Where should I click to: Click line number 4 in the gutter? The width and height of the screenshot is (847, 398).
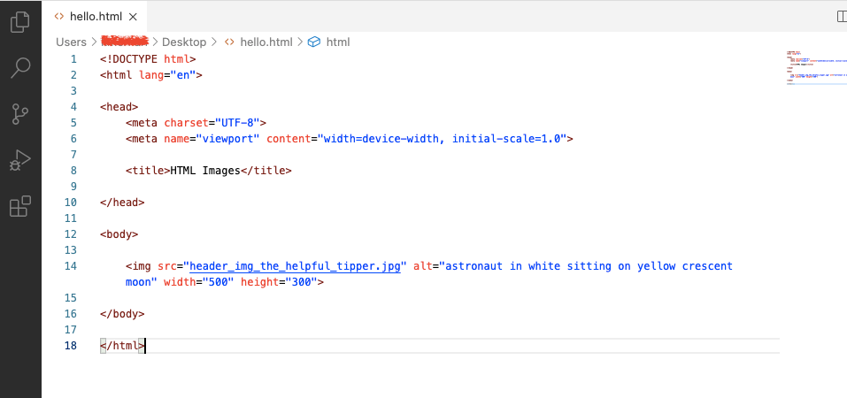point(73,107)
